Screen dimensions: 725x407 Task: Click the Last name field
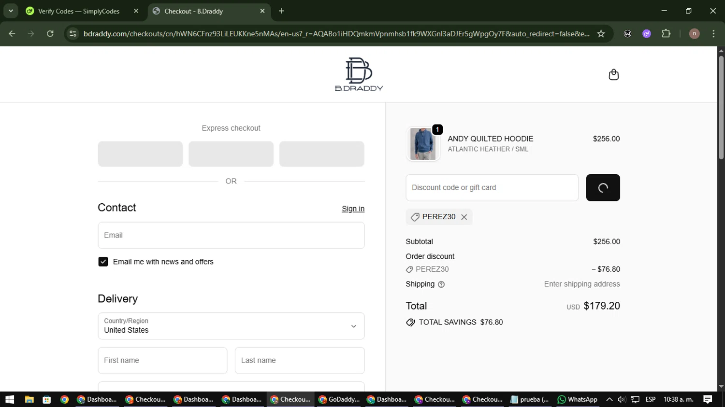[x=300, y=361]
